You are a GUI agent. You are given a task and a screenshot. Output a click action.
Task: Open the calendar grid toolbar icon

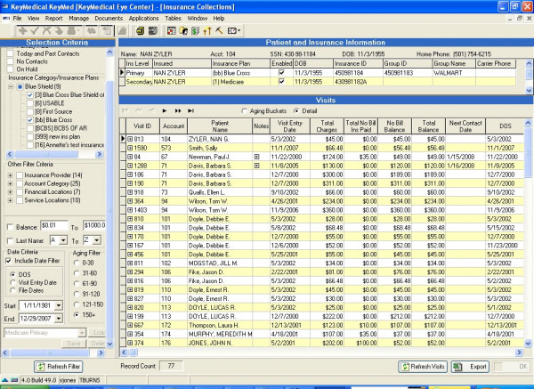tap(171, 31)
